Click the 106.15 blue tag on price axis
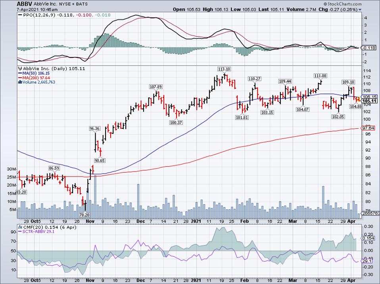380x284 pixels. [370, 97]
